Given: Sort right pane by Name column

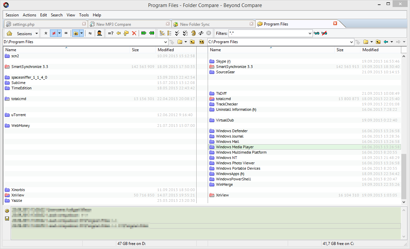Looking at the screenshot, I should [271, 50].
